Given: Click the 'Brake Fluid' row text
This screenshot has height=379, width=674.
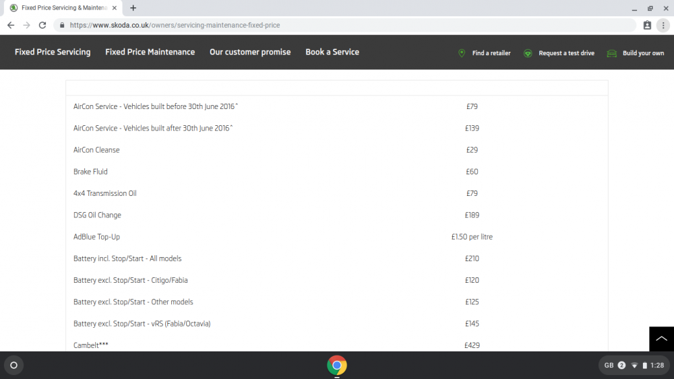Looking at the screenshot, I should pyautogui.click(x=90, y=172).
